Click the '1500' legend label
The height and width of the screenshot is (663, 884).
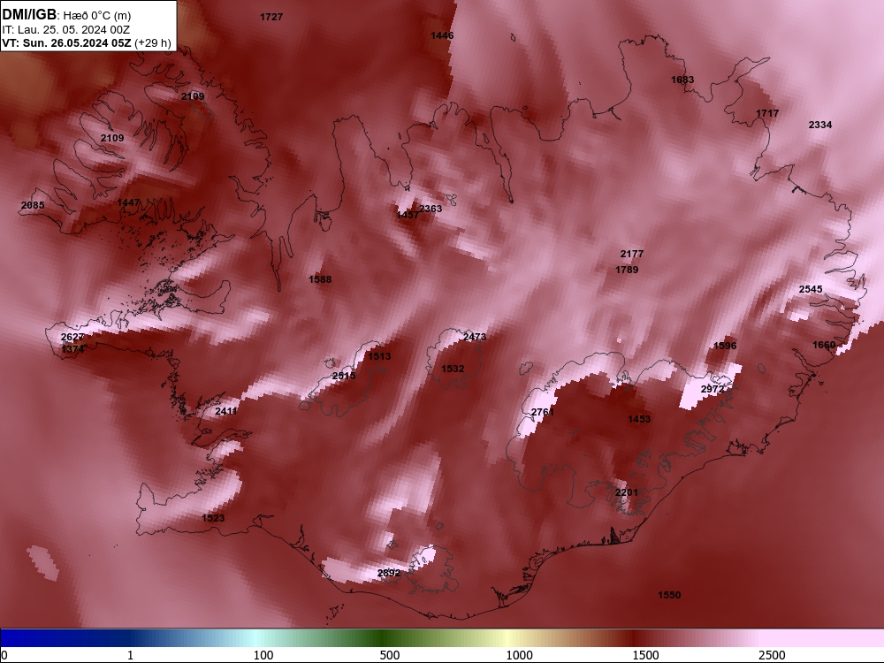click(645, 655)
